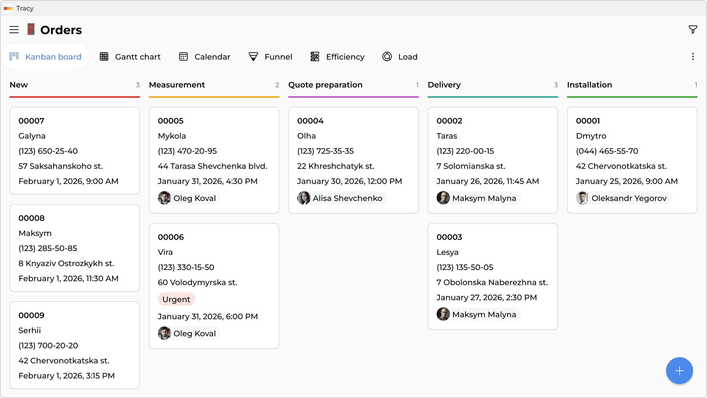707x398 pixels.
Task: Click Oleg Koval assignee on order 00005
Action: tap(189, 198)
